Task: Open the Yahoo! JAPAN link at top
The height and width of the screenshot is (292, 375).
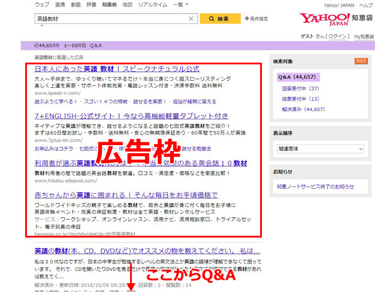Action: pos(339,5)
